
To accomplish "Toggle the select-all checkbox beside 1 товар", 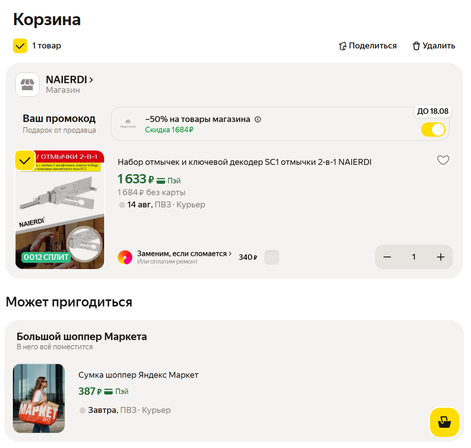I will point(20,46).
